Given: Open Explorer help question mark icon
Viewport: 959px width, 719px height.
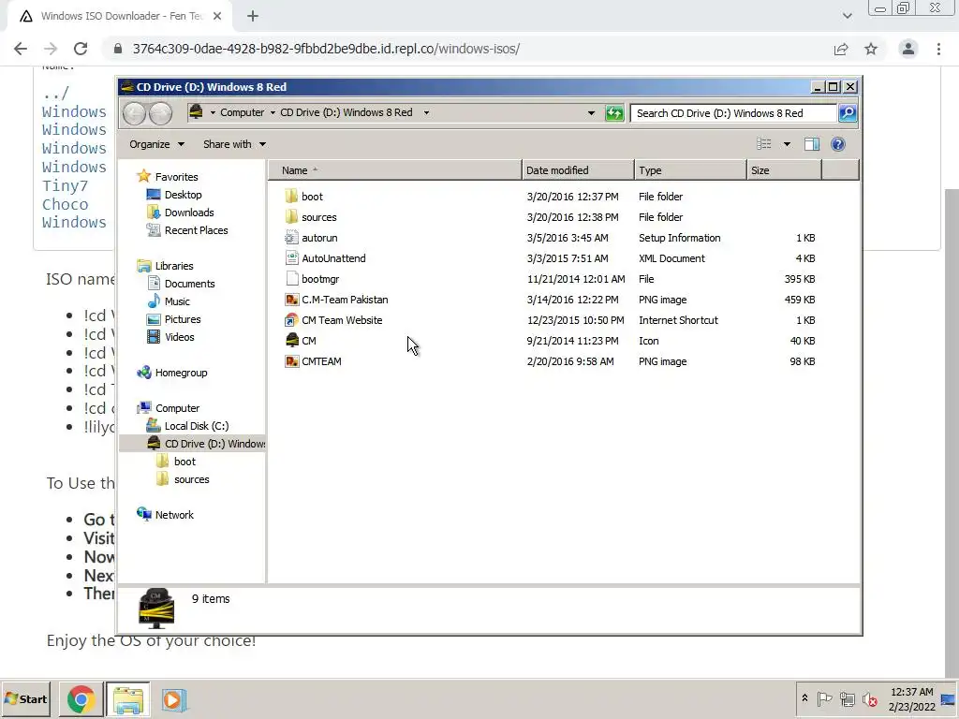Looking at the screenshot, I should click(838, 144).
